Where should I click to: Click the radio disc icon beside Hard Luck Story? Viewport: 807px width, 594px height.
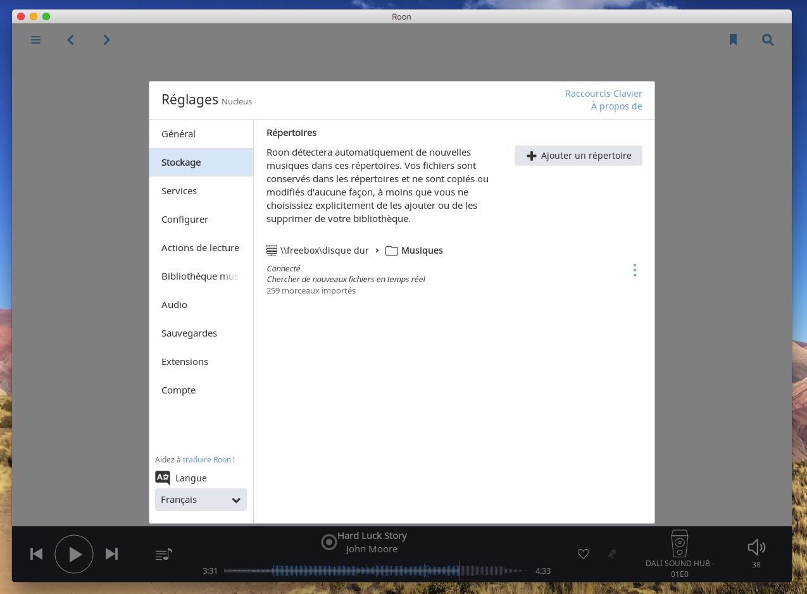point(328,542)
